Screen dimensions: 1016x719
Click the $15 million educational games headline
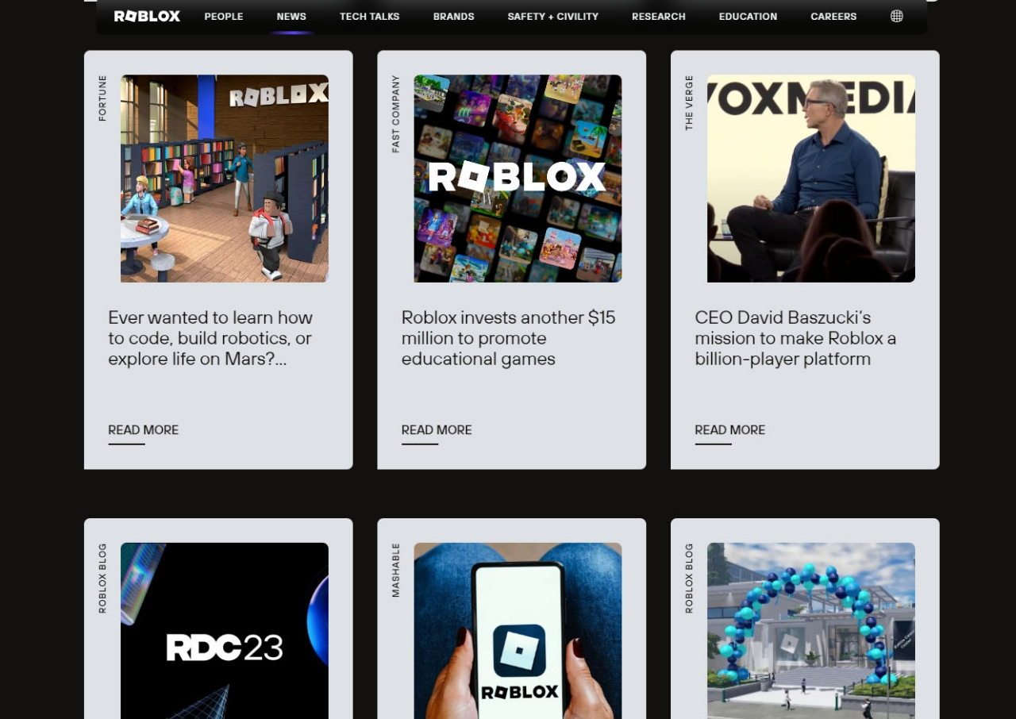point(509,339)
